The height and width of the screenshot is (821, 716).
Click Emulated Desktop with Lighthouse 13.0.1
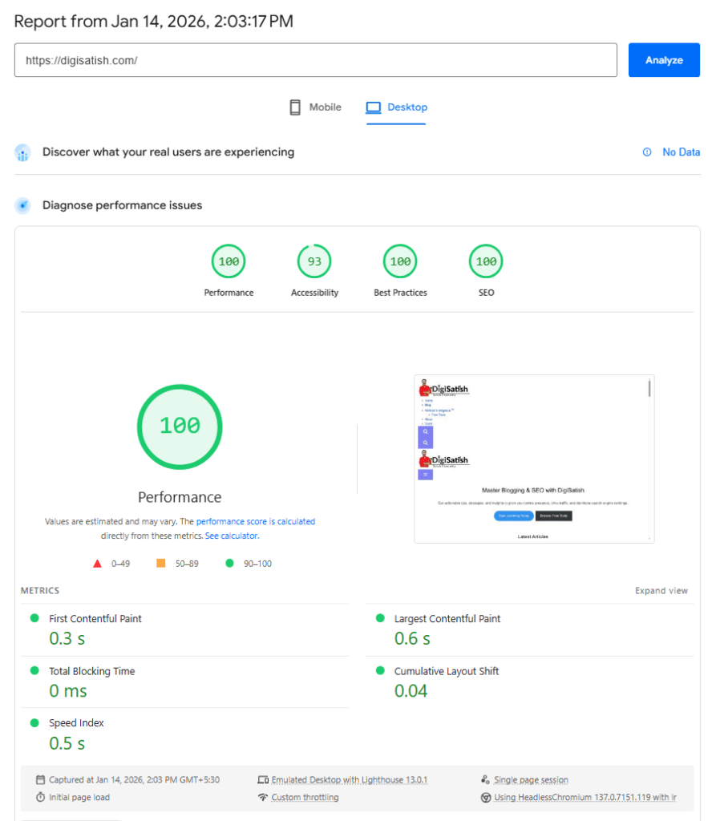click(350, 779)
